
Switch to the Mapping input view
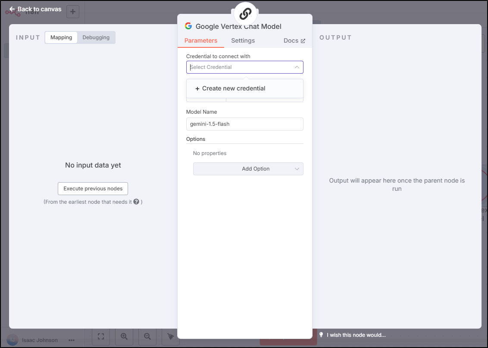61,37
